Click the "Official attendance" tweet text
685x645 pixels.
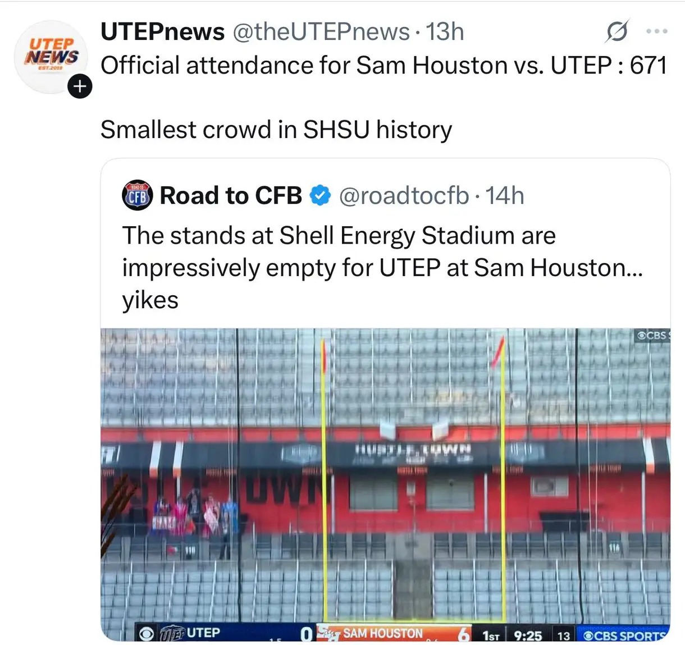(383, 65)
